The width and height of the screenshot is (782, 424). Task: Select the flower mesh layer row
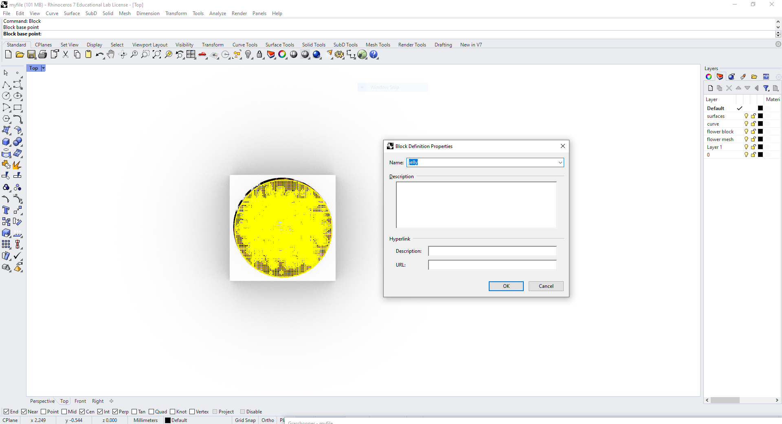pyautogui.click(x=741, y=139)
